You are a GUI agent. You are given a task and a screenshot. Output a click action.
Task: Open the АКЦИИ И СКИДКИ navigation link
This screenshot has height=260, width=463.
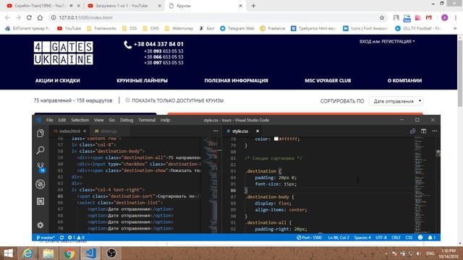[x=58, y=80]
